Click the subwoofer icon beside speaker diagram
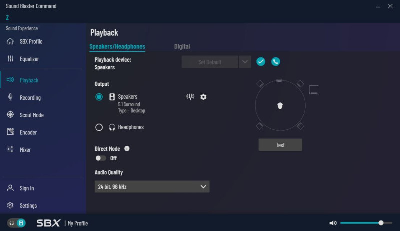Viewport: 400px width, 231px height. [x=314, y=90]
